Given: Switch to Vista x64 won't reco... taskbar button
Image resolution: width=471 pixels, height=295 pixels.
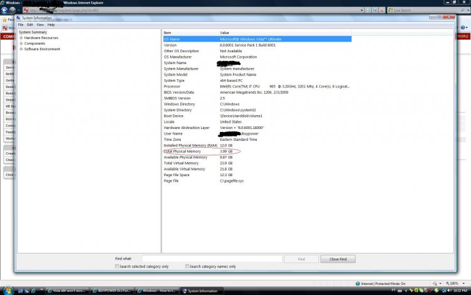Looking at the screenshot, I should pyautogui.click(x=68, y=291).
